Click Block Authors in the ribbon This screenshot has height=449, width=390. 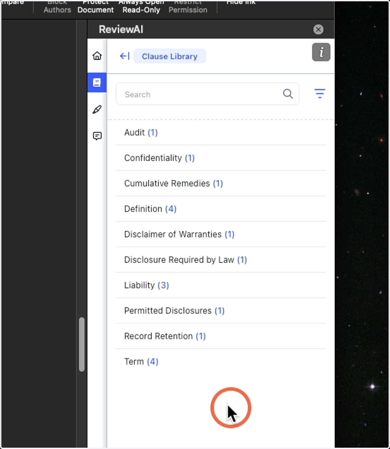(x=57, y=7)
